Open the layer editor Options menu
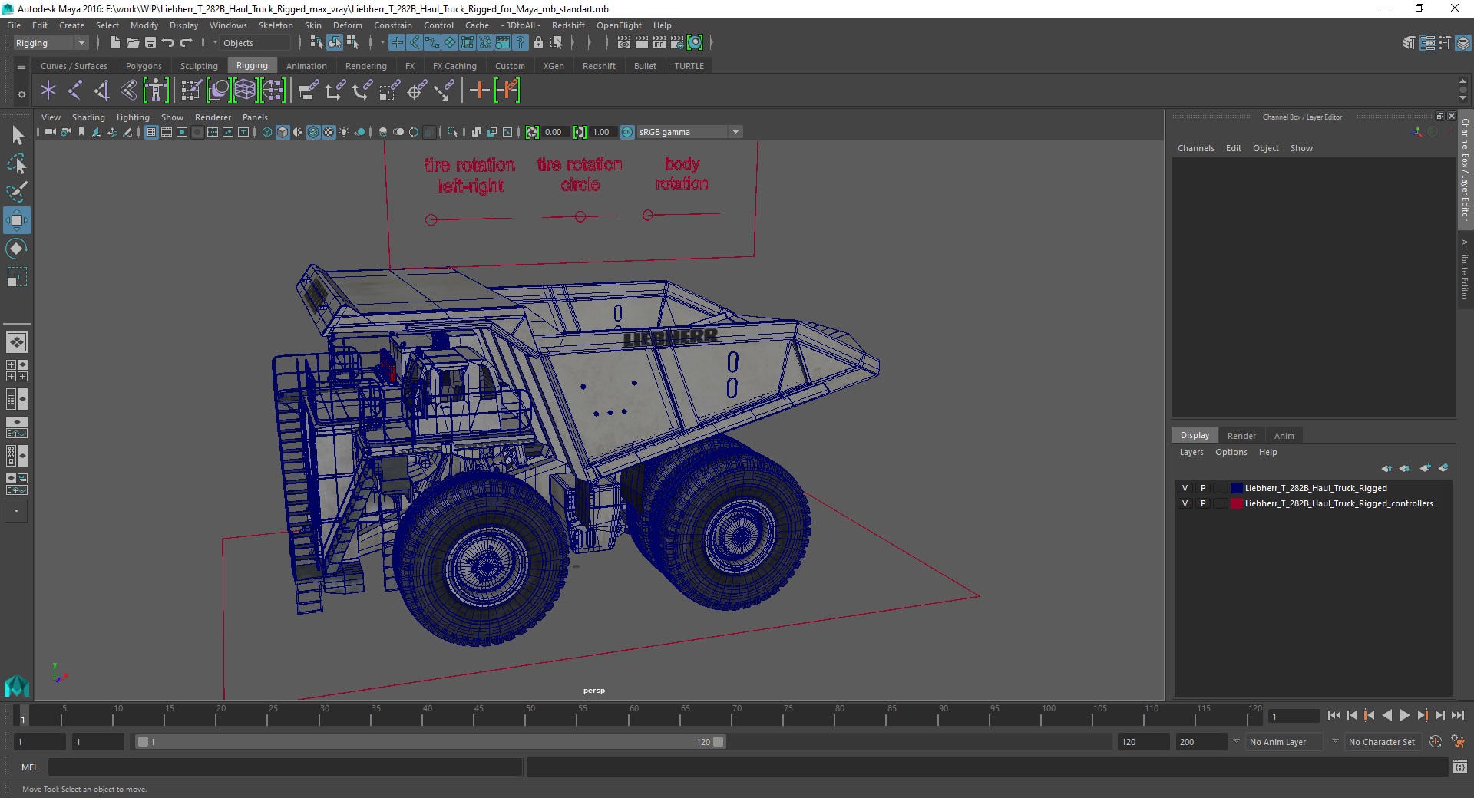 [x=1231, y=452]
